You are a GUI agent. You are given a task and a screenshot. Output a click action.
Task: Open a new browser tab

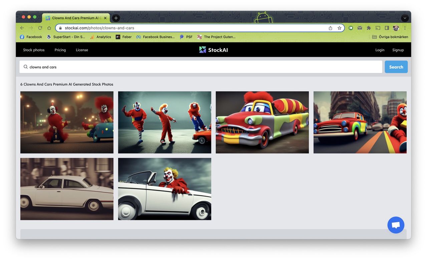[x=116, y=18]
